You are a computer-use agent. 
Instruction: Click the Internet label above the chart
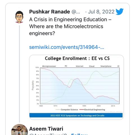click(80, 66)
